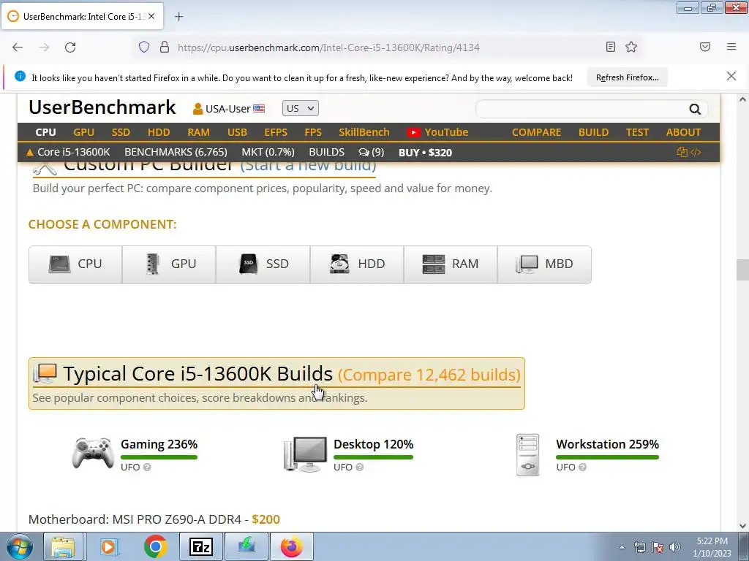749x561 pixels.
Task: Open a new browser tab
Action: click(x=178, y=17)
